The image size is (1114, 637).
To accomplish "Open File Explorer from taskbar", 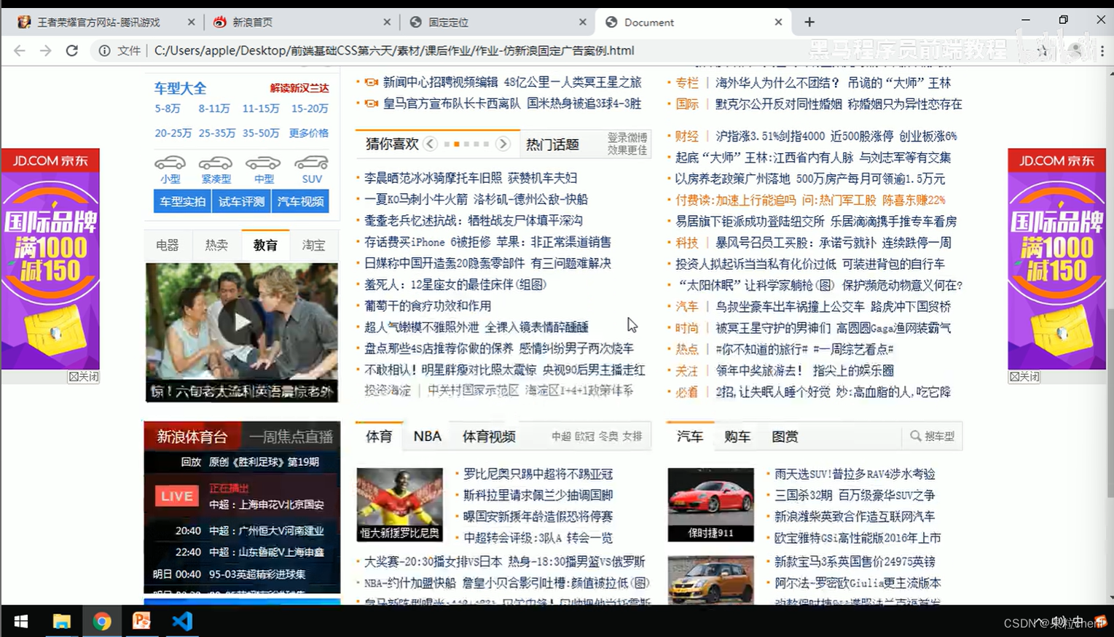I will click(x=62, y=621).
